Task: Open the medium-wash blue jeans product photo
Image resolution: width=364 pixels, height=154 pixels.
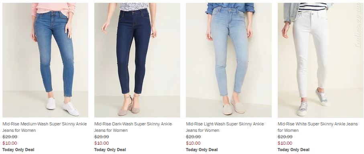Action: click(45, 60)
